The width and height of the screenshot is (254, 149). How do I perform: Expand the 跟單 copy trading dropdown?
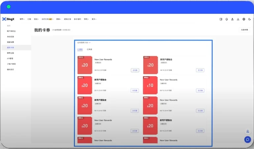point(58,19)
